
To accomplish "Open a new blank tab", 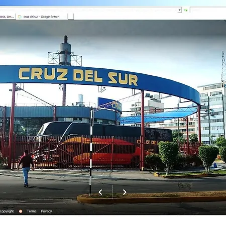I will pos(71,17).
